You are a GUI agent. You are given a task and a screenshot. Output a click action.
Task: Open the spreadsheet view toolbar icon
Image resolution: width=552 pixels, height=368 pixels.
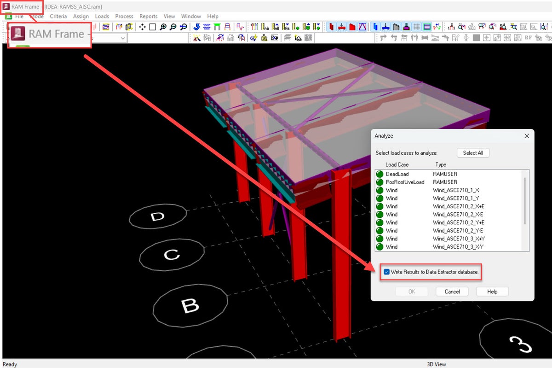pos(427,26)
